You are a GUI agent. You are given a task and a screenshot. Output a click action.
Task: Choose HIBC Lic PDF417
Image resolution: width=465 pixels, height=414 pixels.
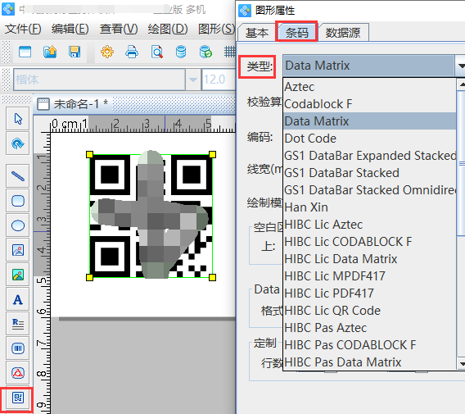pos(369,293)
